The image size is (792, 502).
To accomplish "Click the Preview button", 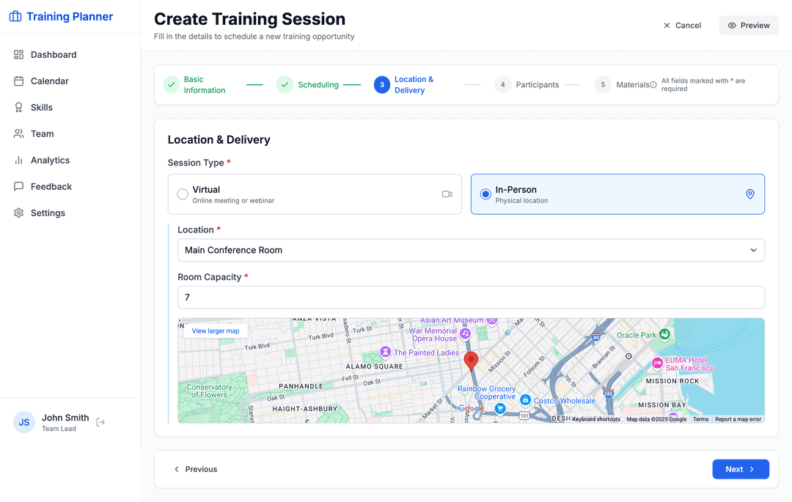I will click(748, 25).
